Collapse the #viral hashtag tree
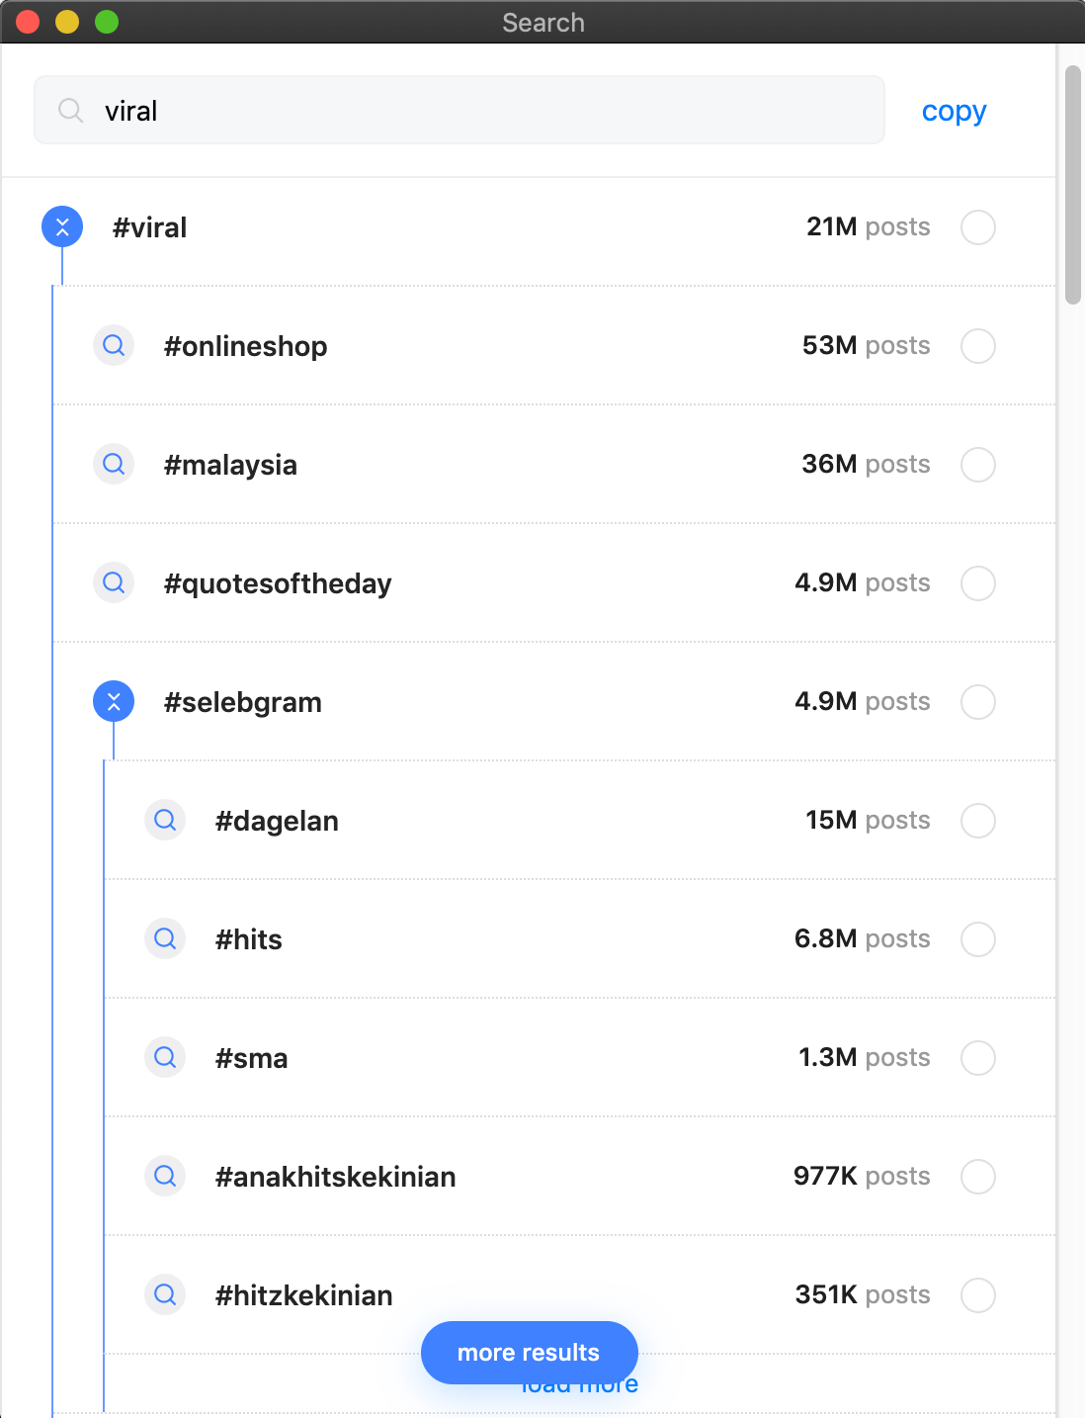1085x1418 pixels. [62, 226]
